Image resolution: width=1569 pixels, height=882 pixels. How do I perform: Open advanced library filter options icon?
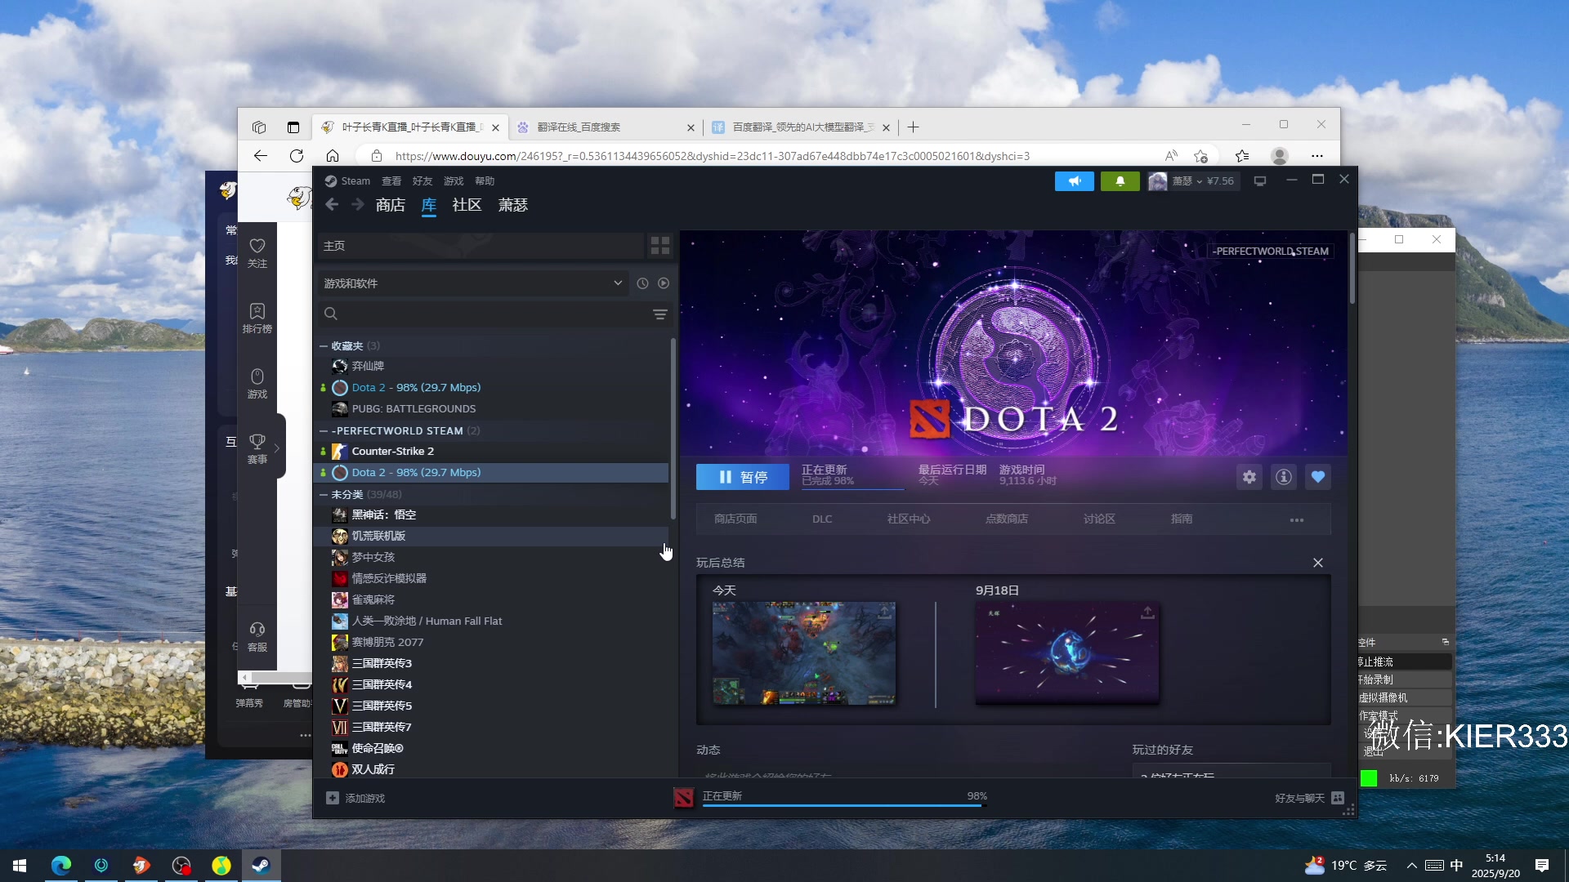click(x=660, y=314)
